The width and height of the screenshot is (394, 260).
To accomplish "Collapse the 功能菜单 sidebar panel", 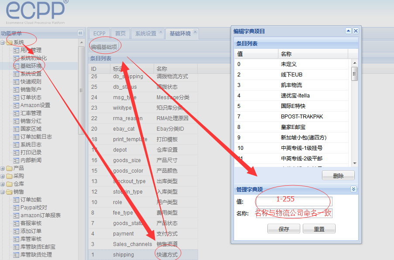I will click(80, 33).
